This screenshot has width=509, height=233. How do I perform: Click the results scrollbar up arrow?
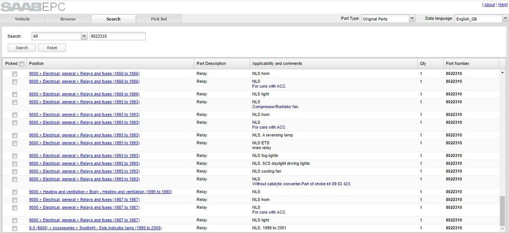click(503, 73)
